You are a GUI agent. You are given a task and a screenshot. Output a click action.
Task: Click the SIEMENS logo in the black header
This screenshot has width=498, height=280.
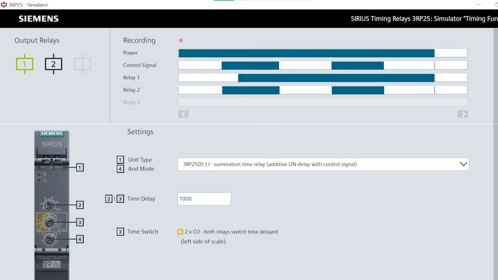coord(39,19)
